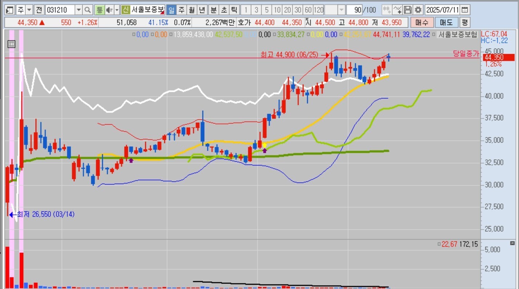Click the red 44,350 current price tag
The height and width of the screenshot is (289, 519).
[498, 57]
